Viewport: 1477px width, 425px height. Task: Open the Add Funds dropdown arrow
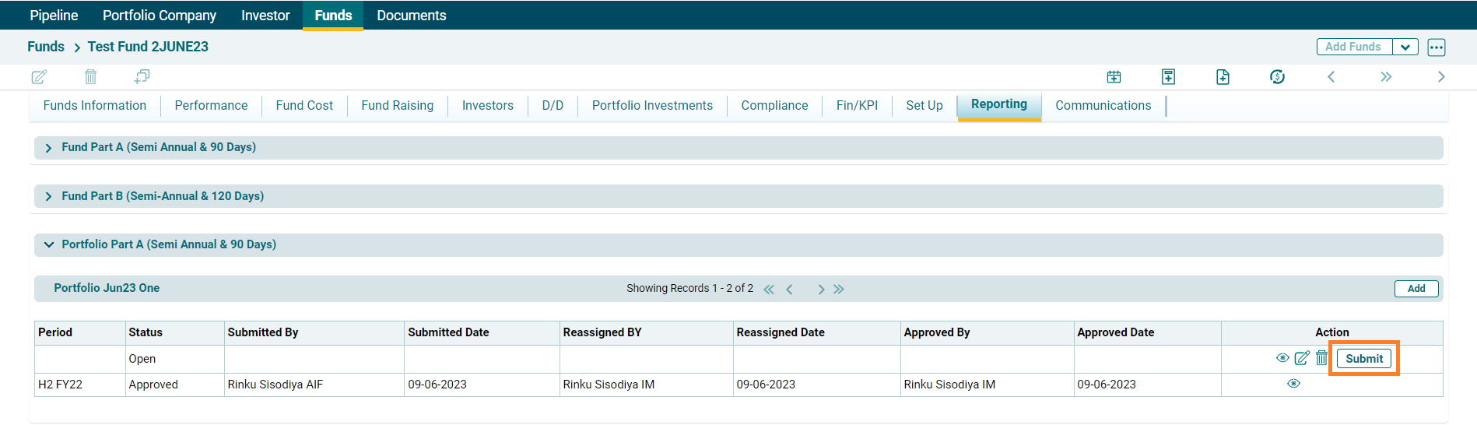[x=1405, y=47]
